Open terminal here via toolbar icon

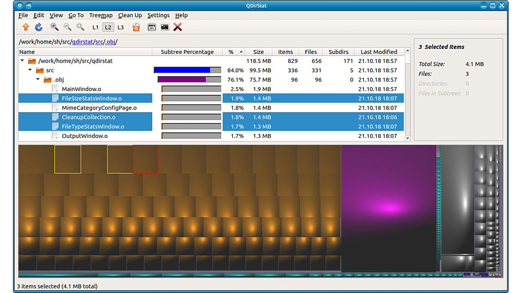pyautogui.click(x=165, y=27)
